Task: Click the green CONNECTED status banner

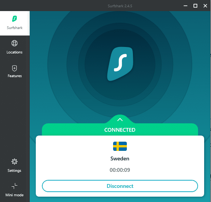Action: point(120,129)
